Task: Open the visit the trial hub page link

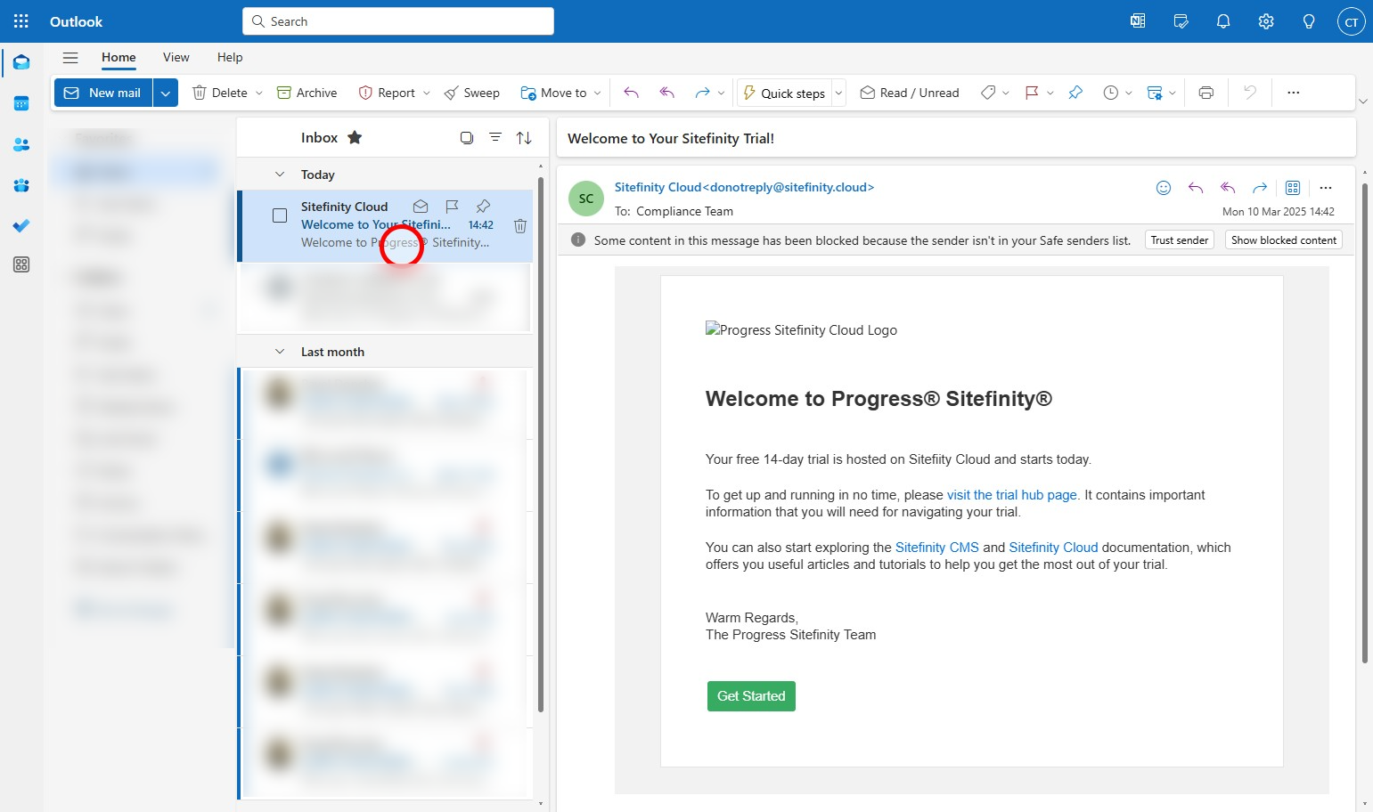Action: point(1012,495)
